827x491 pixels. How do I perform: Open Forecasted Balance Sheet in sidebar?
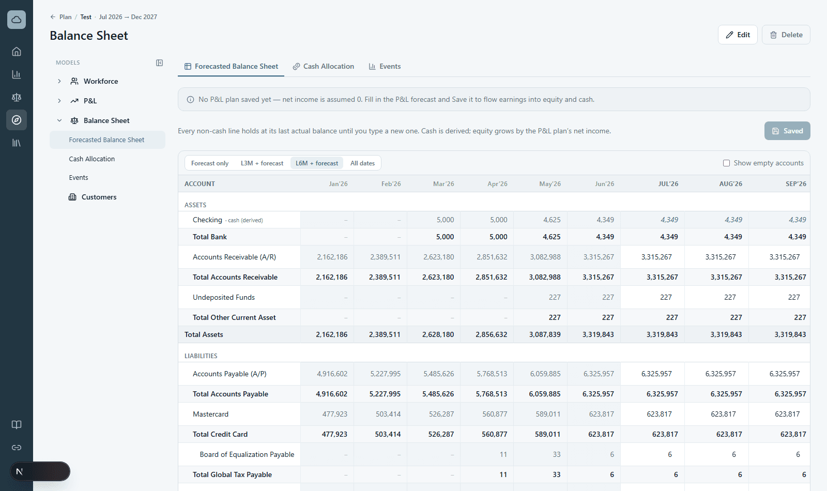pyautogui.click(x=108, y=140)
